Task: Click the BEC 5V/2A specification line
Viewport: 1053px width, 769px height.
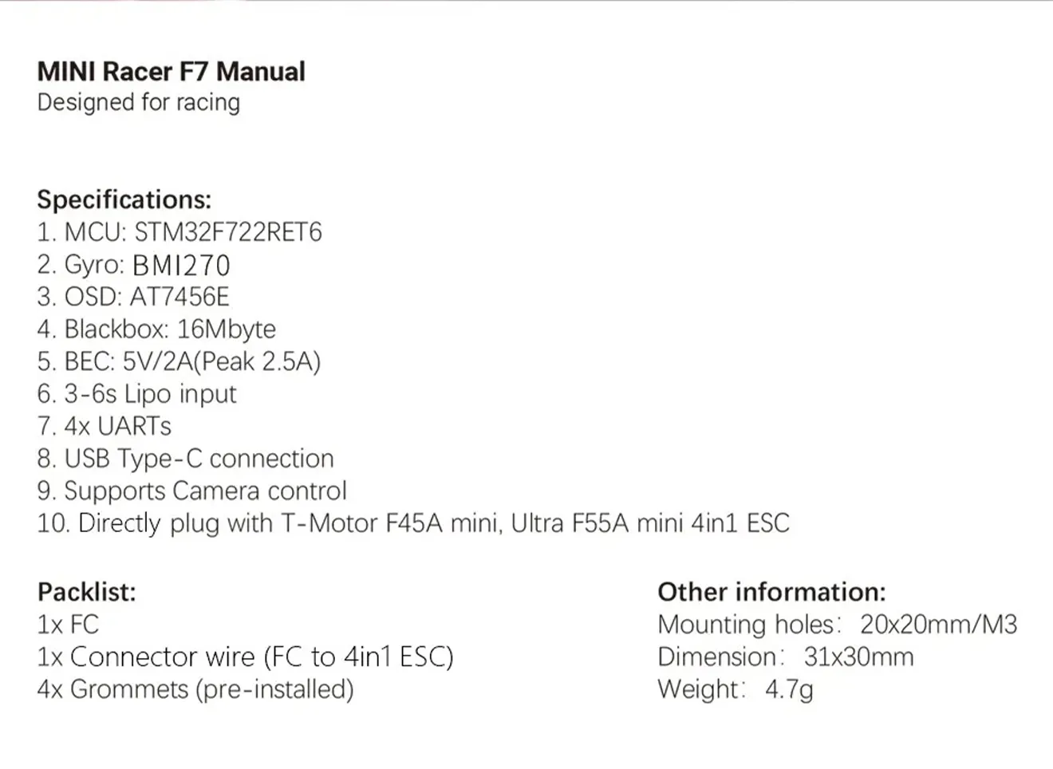Action: click(179, 361)
